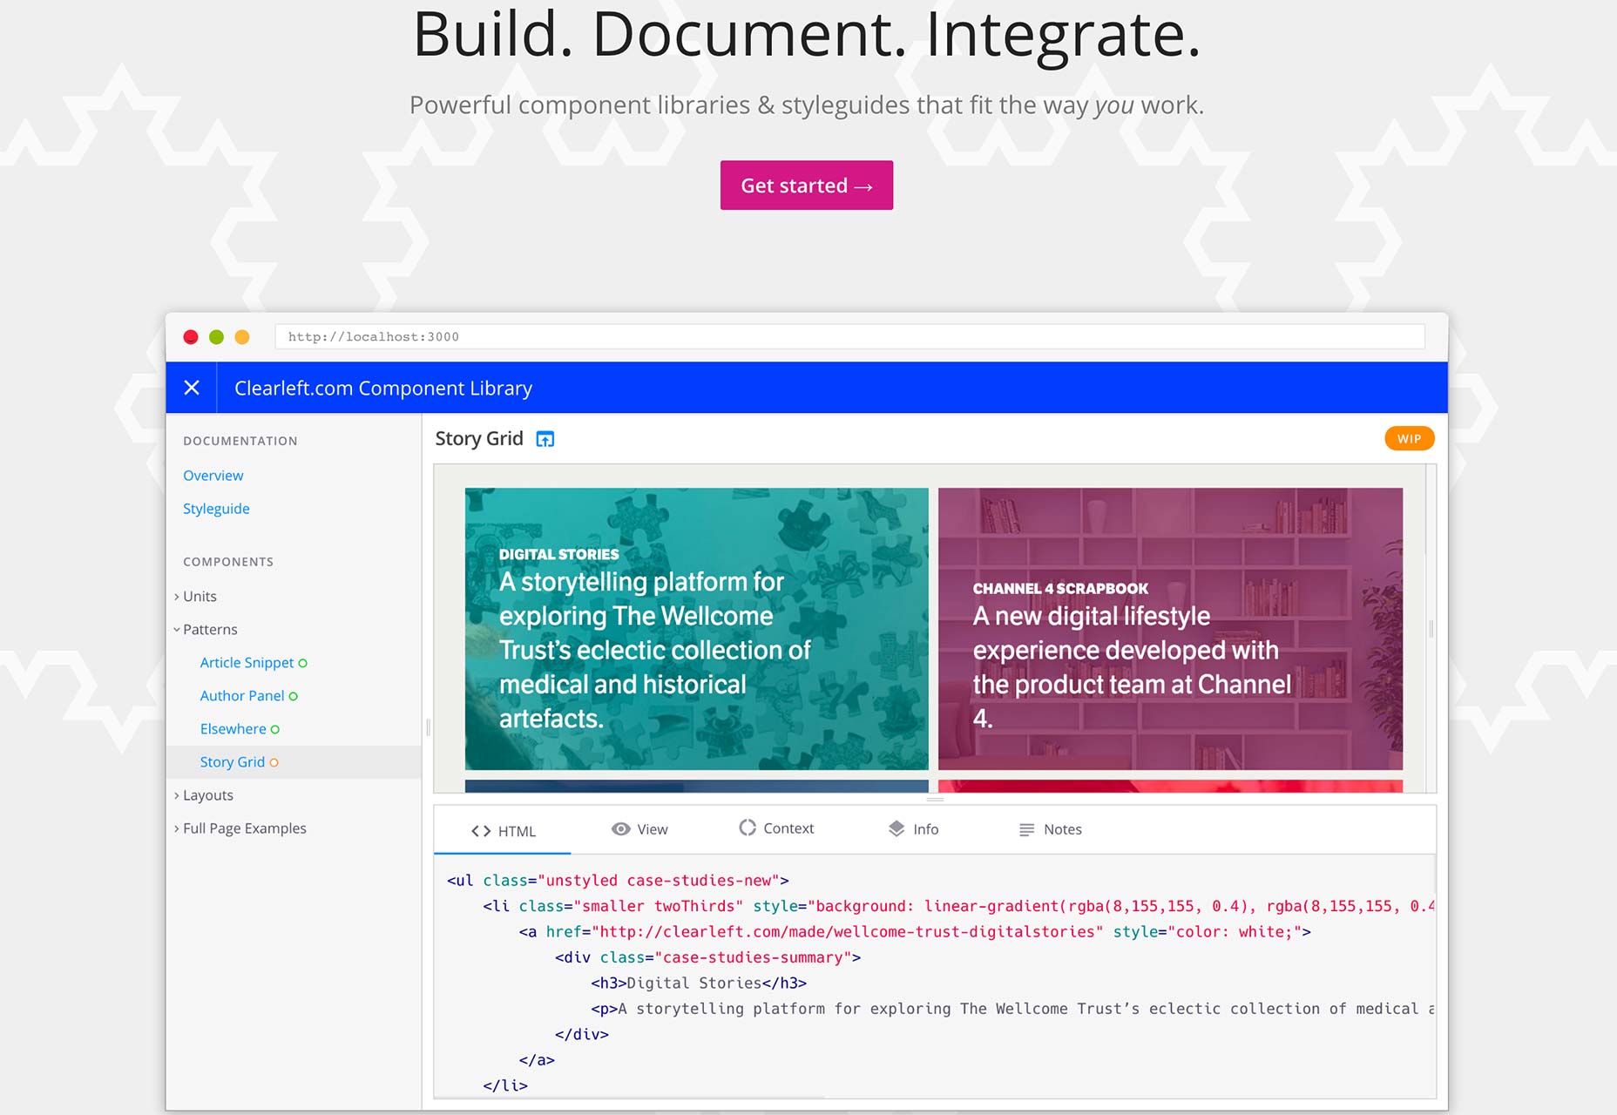Click the Context circular icon
The height and width of the screenshot is (1115, 1617).
click(748, 828)
